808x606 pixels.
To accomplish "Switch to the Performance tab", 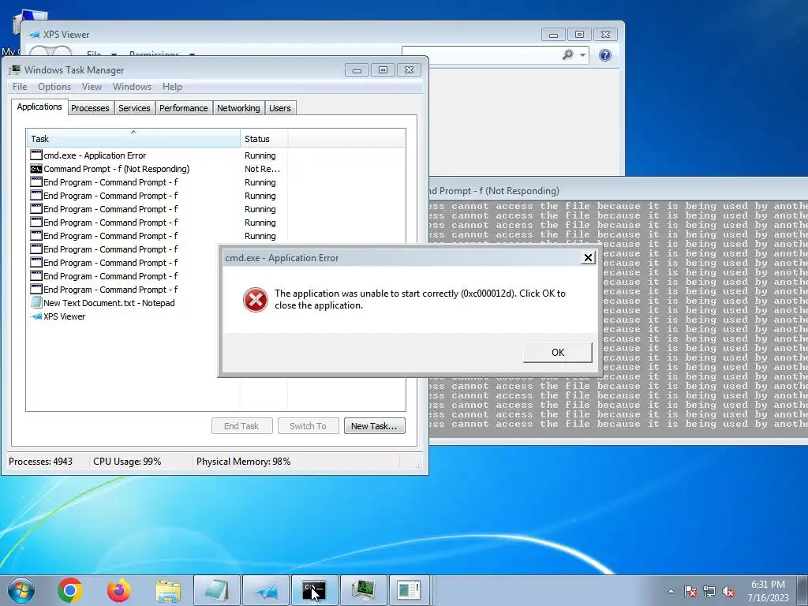I will (x=183, y=108).
